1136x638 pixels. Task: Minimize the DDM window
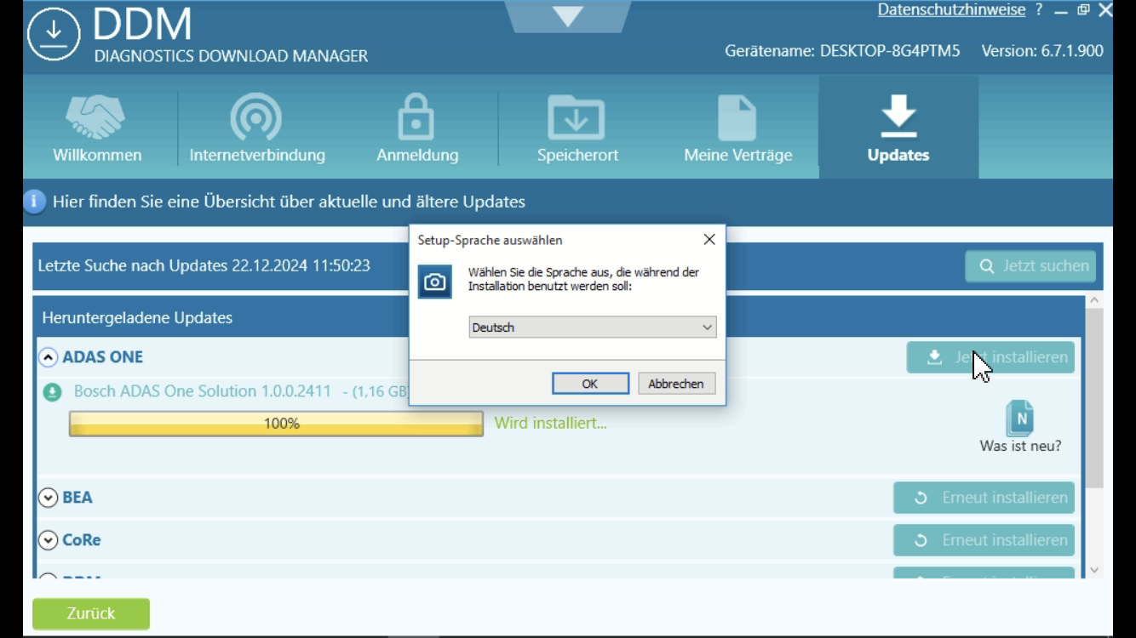pos(1061,11)
